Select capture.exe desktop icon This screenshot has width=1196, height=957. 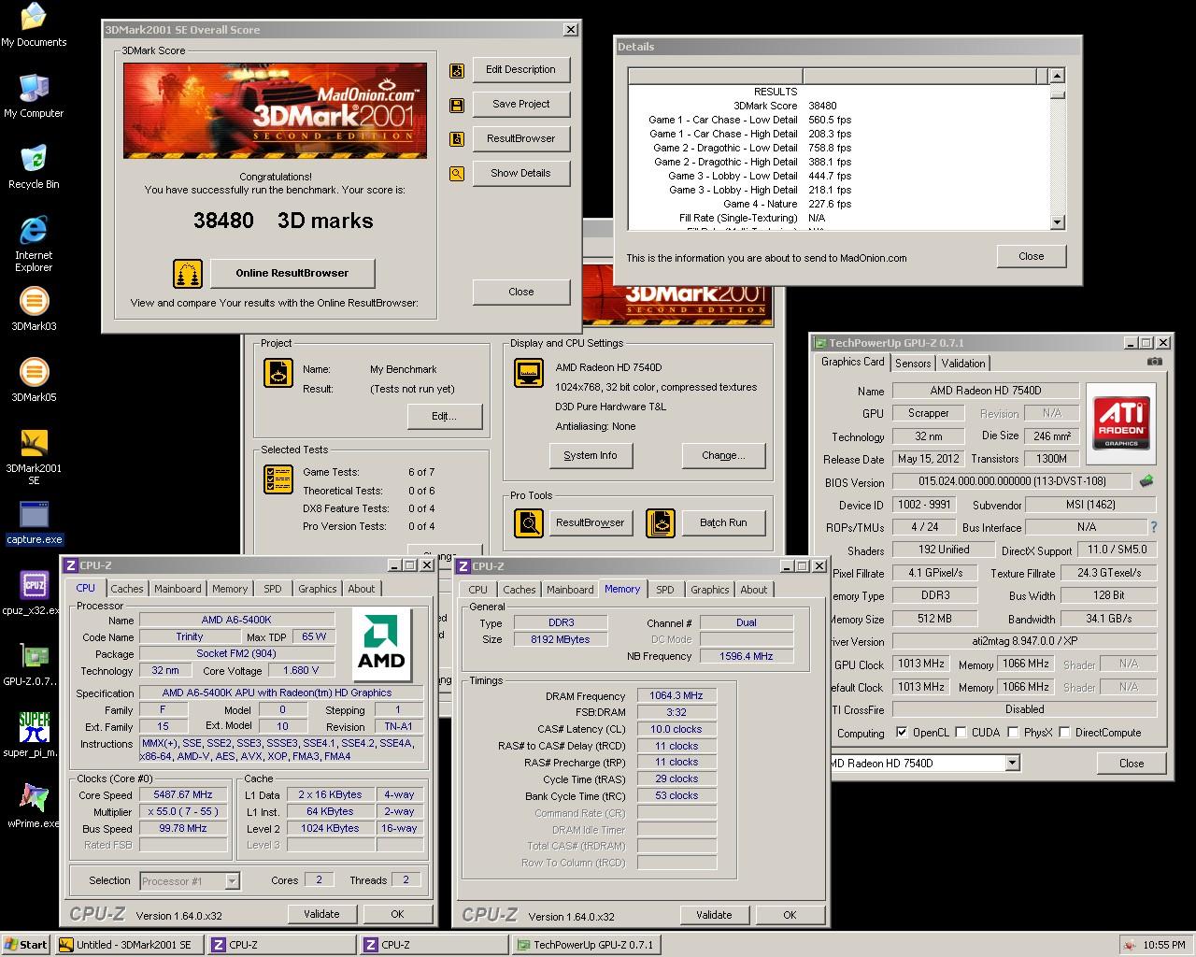click(x=34, y=522)
